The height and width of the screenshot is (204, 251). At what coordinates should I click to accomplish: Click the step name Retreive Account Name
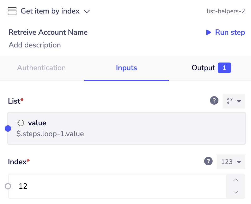(48, 32)
